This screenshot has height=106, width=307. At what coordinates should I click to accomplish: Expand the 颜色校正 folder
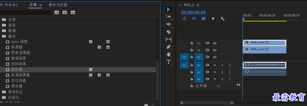tap(4, 92)
